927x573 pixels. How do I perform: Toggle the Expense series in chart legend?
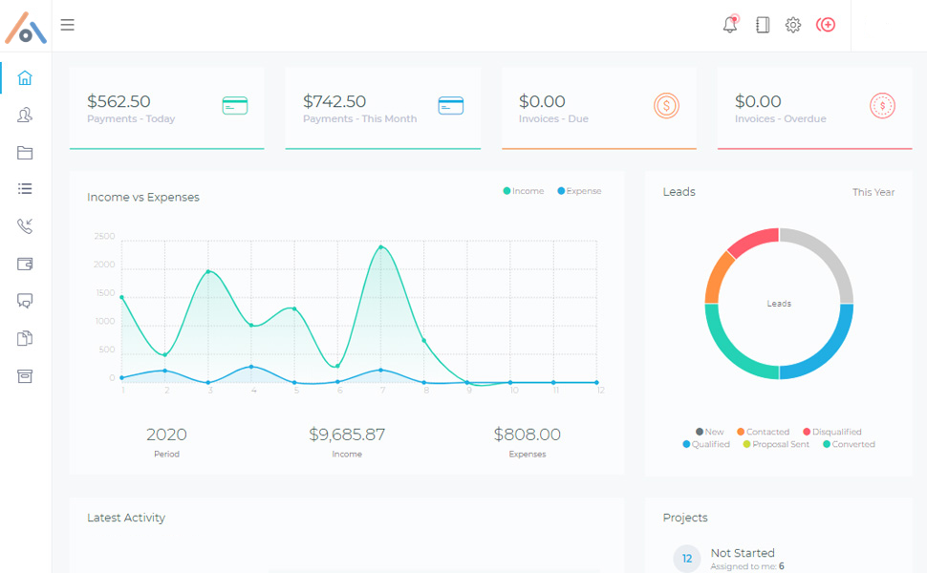click(x=579, y=191)
